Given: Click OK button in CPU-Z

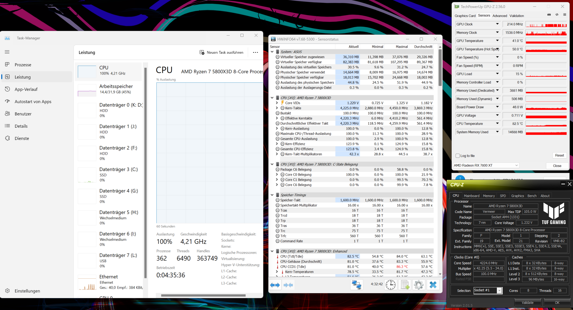Looking at the screenshot, I should [557, 303].
